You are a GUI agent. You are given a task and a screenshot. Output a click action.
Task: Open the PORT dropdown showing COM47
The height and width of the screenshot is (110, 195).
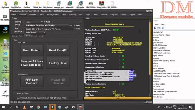[x=49, y=25]
